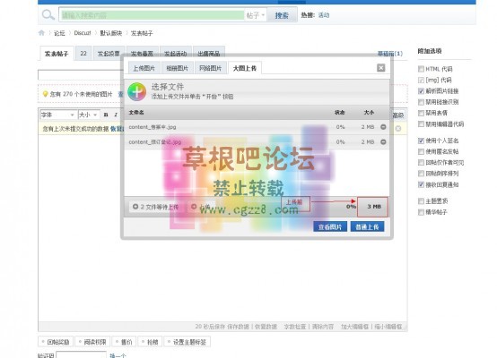Click the green plus select-files icon
Screen dimensions: 497x358
pos(137,91)
